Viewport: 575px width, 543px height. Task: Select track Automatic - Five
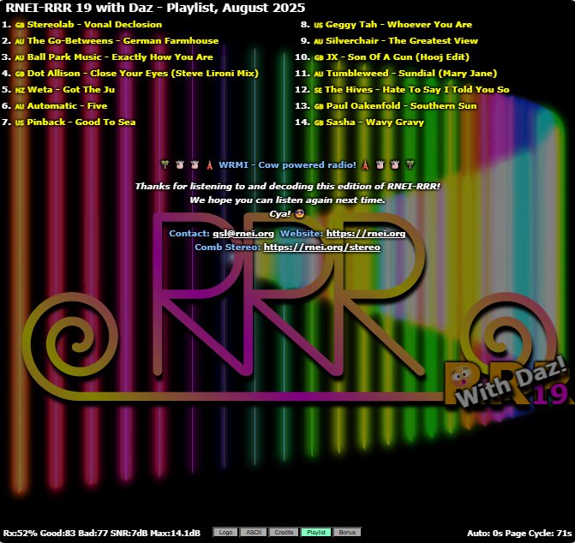pyautogui.click(x=67, y=106)
